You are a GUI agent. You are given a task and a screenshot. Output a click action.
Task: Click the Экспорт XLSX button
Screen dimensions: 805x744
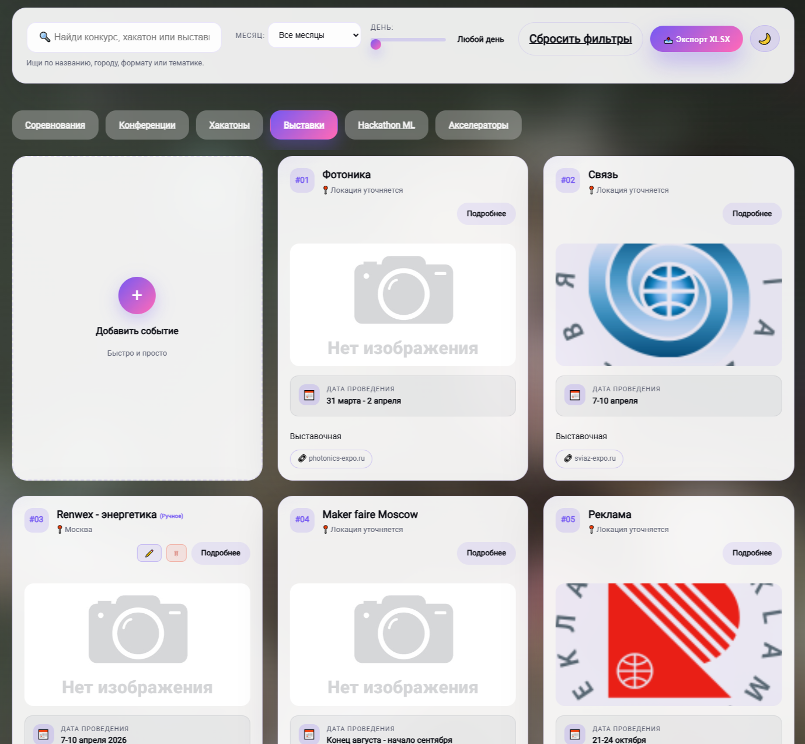tap(696, 39)
